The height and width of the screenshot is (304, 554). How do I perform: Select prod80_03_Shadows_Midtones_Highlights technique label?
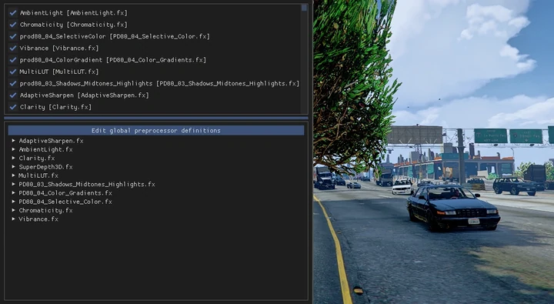(x=159, y=83)
